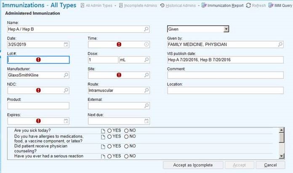The width and height of the screenshot is (293, 173).
Task: Click scroll up arrow in questions list
Action: click(281, 130)
